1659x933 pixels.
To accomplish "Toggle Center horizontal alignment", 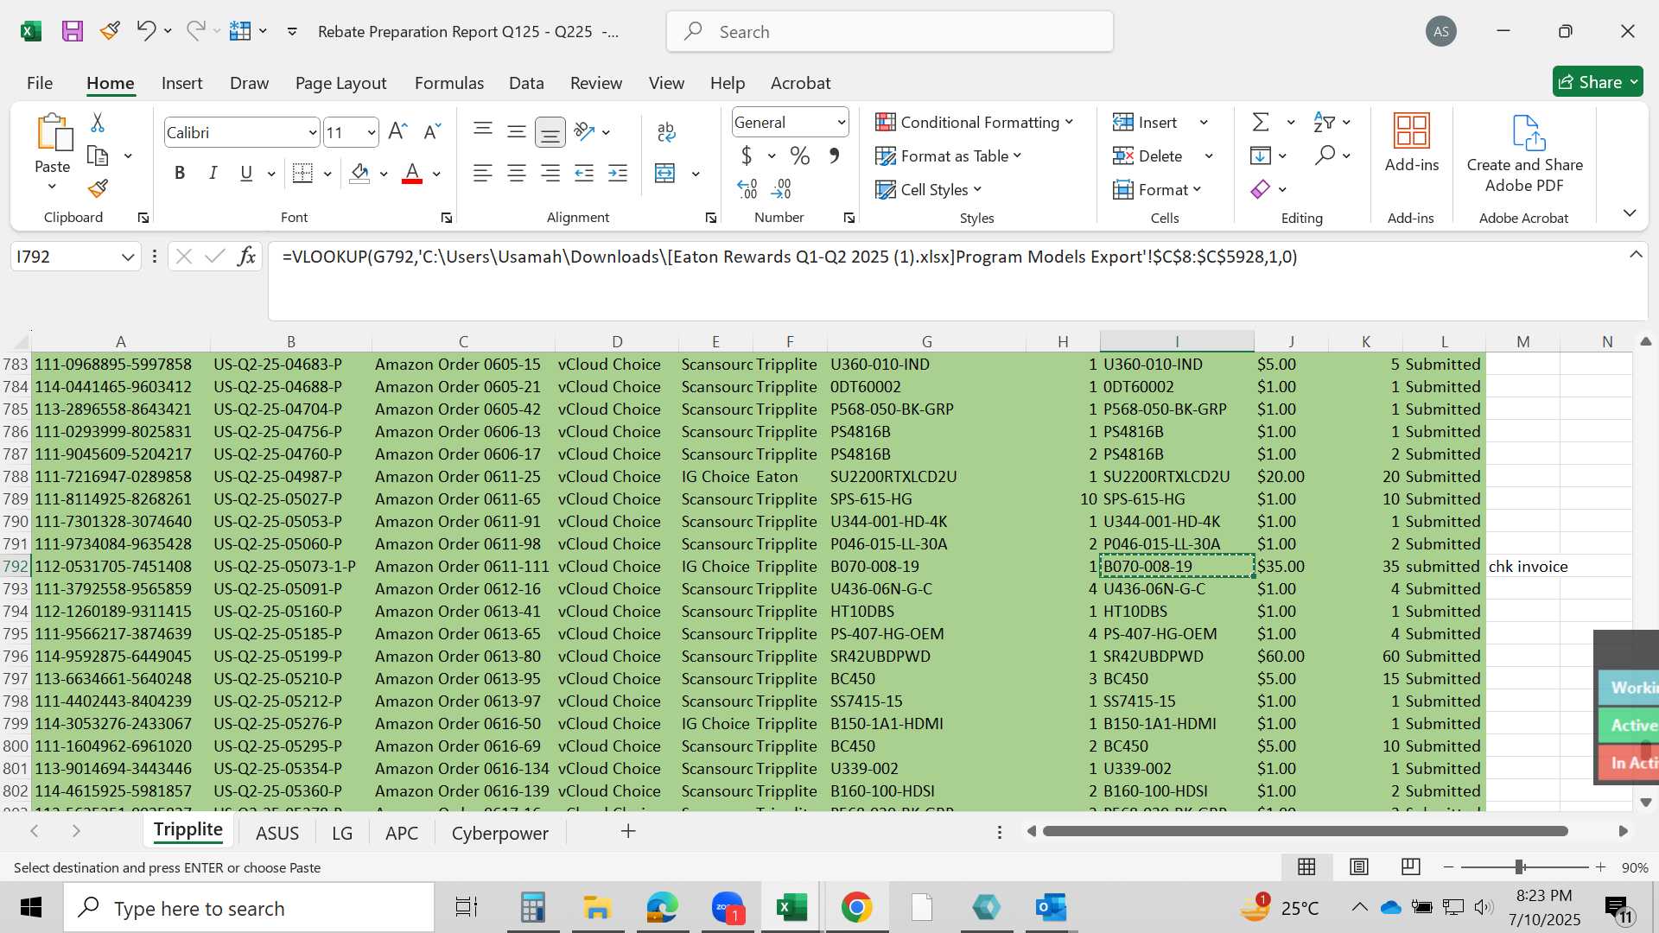I will 517,173.
